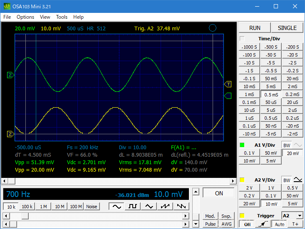Toggle the trigger edge slope icon
Screen dimensions: 305x229
pos(263,224)
